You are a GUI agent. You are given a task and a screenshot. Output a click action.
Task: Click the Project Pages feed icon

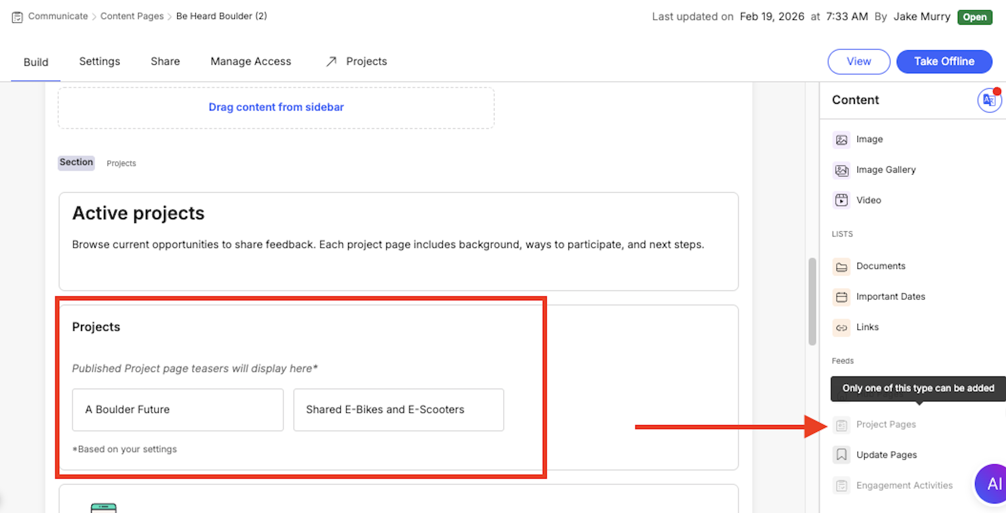click(841, 425)
